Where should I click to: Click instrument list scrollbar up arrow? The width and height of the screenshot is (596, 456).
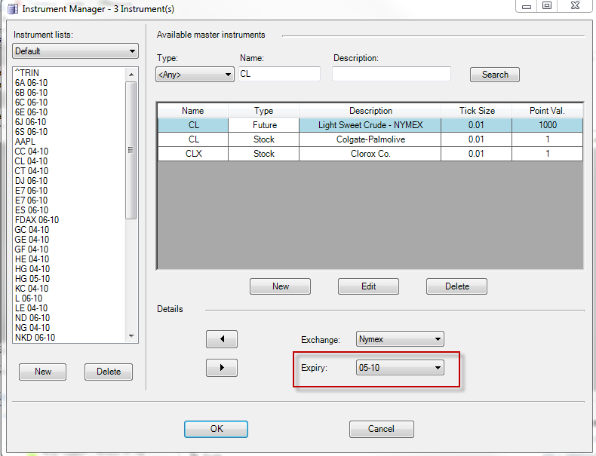(x=131, y=75)
